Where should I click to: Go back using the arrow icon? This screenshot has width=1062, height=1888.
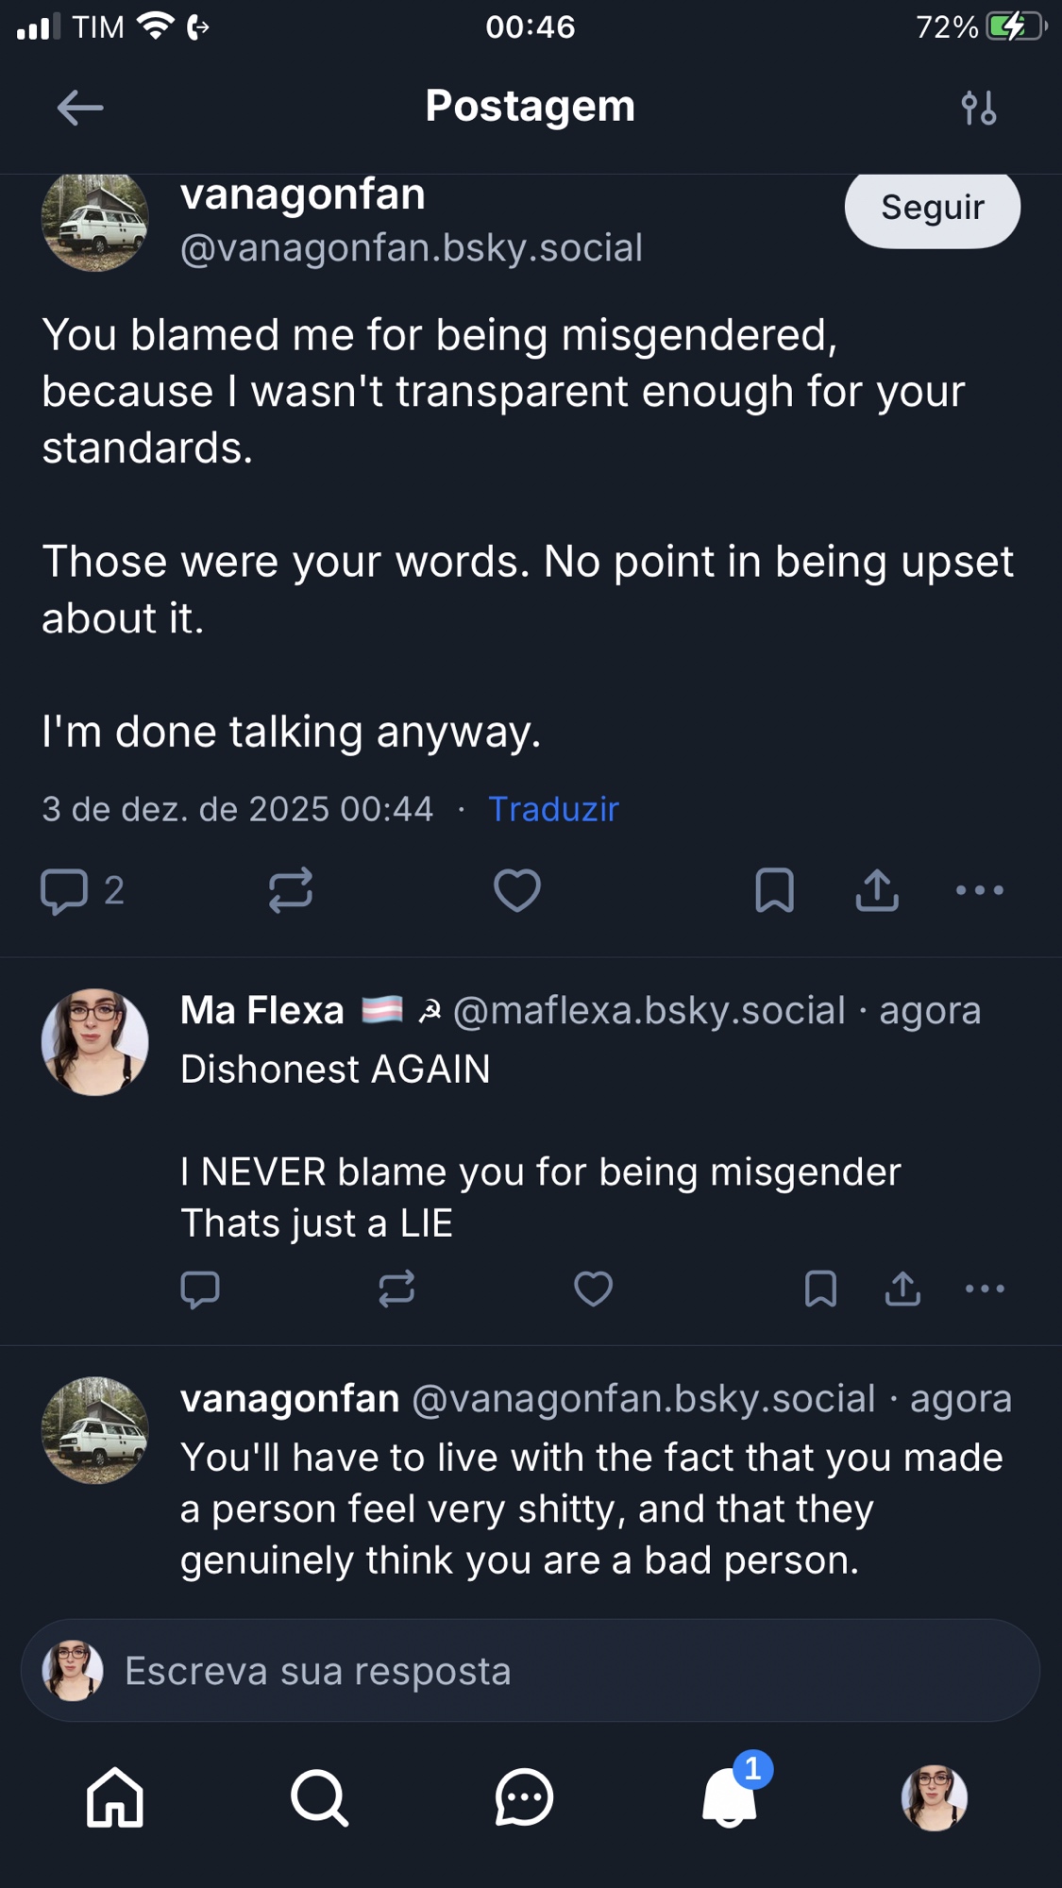coord(80,108)
